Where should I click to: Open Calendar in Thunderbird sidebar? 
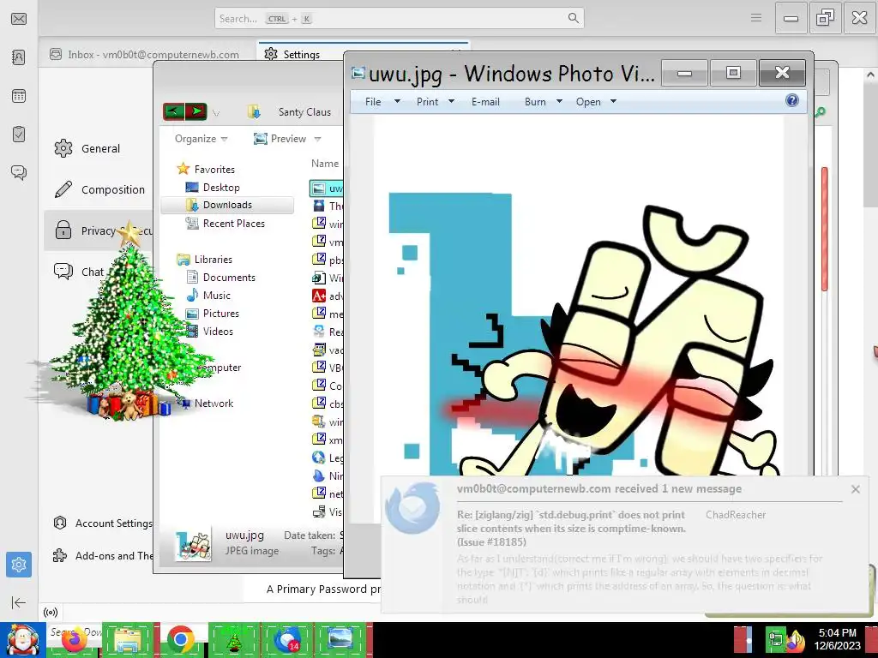[x=19, y=96]
